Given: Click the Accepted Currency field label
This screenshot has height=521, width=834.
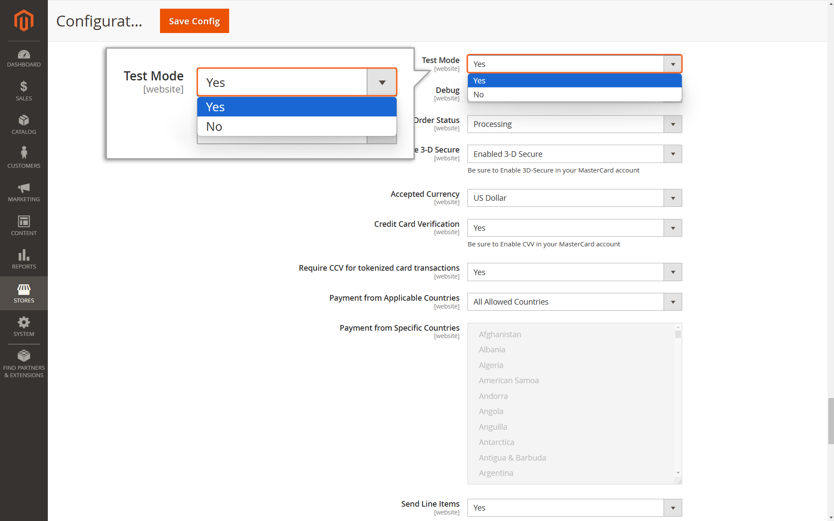Looking at the screenshot, I should (425, 194).
